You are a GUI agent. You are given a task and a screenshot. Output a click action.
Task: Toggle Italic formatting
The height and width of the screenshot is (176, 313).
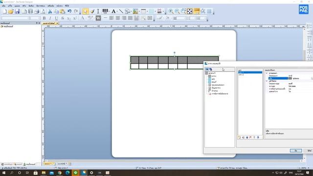pyautogui.click(x=50, y=18)
